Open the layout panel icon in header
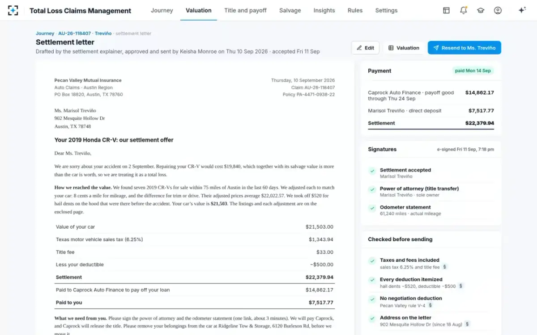 [x=446, y=10]
